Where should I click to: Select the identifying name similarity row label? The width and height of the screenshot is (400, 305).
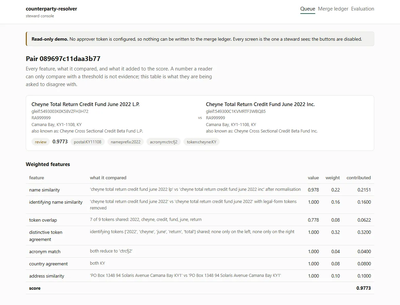(x=56, y=202)
